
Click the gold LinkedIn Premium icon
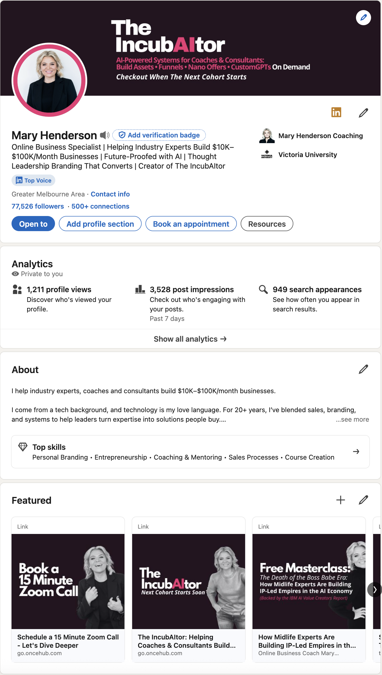pyautogui.click(x=336, y=113)
